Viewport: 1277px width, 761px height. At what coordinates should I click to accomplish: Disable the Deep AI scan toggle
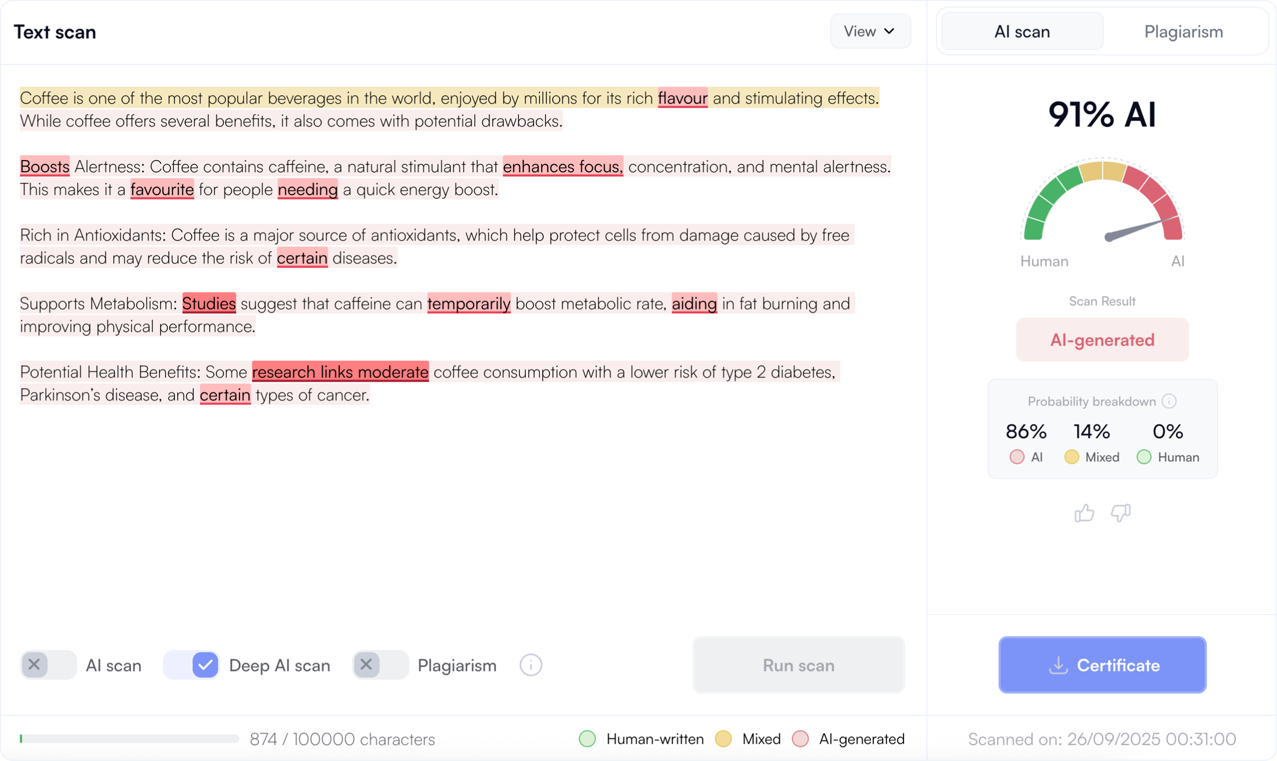191,665
